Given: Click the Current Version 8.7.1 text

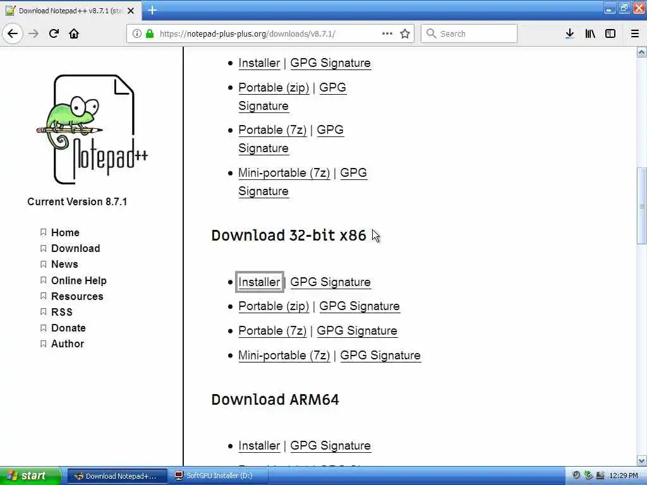Looking at the screenshot, I should point(77,201).
